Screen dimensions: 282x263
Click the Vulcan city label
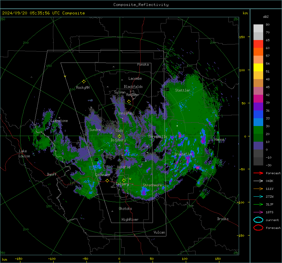click(x=159, y=232)
